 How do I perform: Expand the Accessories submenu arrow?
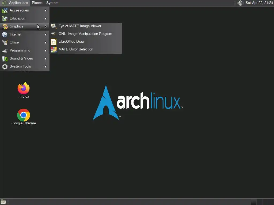(x=45, y=11)
